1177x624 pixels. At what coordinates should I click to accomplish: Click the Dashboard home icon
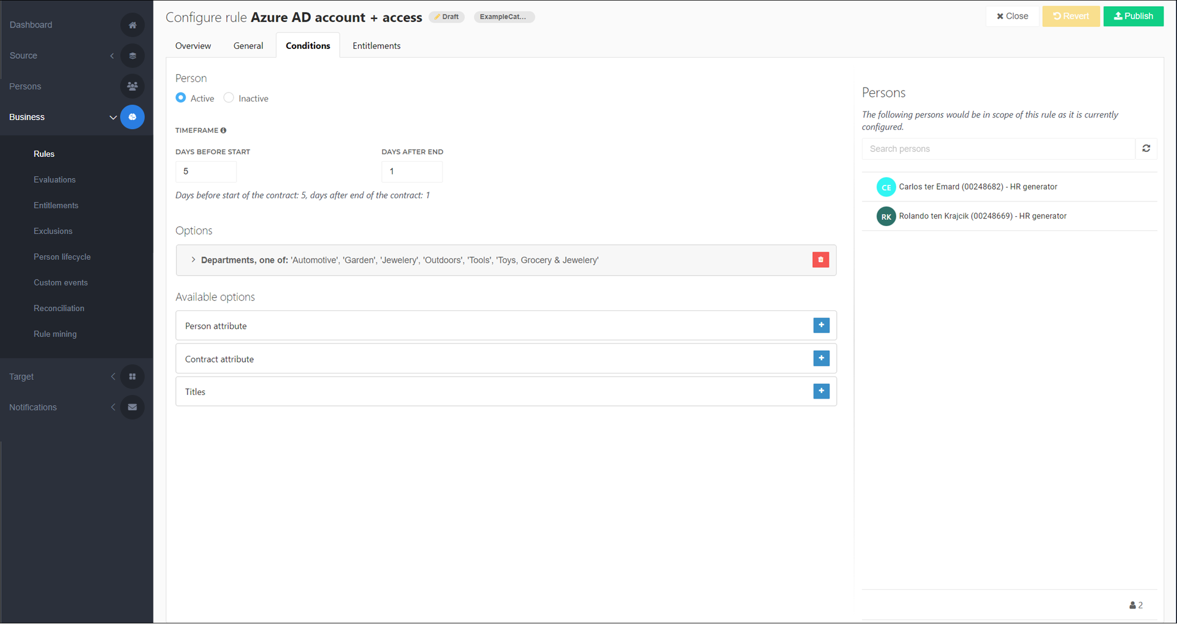tap(132, 25)
